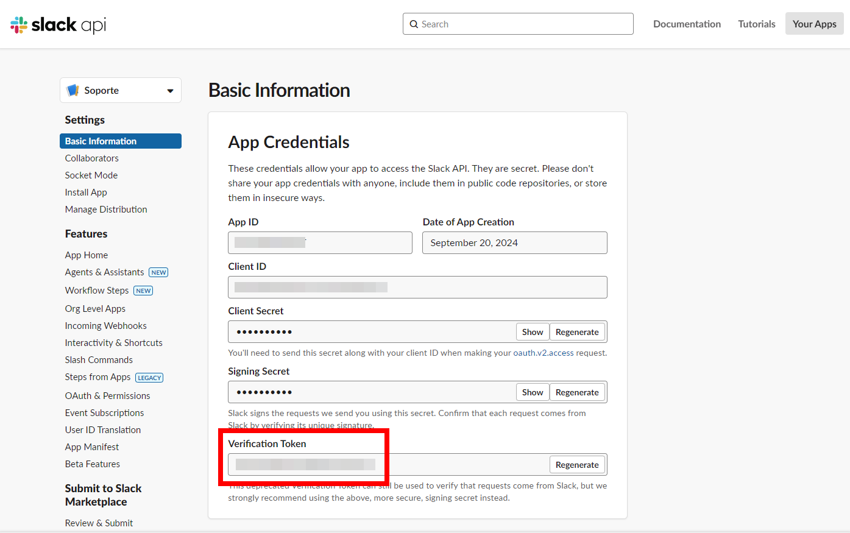Regenerate the Verification Token
This screenshot has width=850, height=533.
577,465
